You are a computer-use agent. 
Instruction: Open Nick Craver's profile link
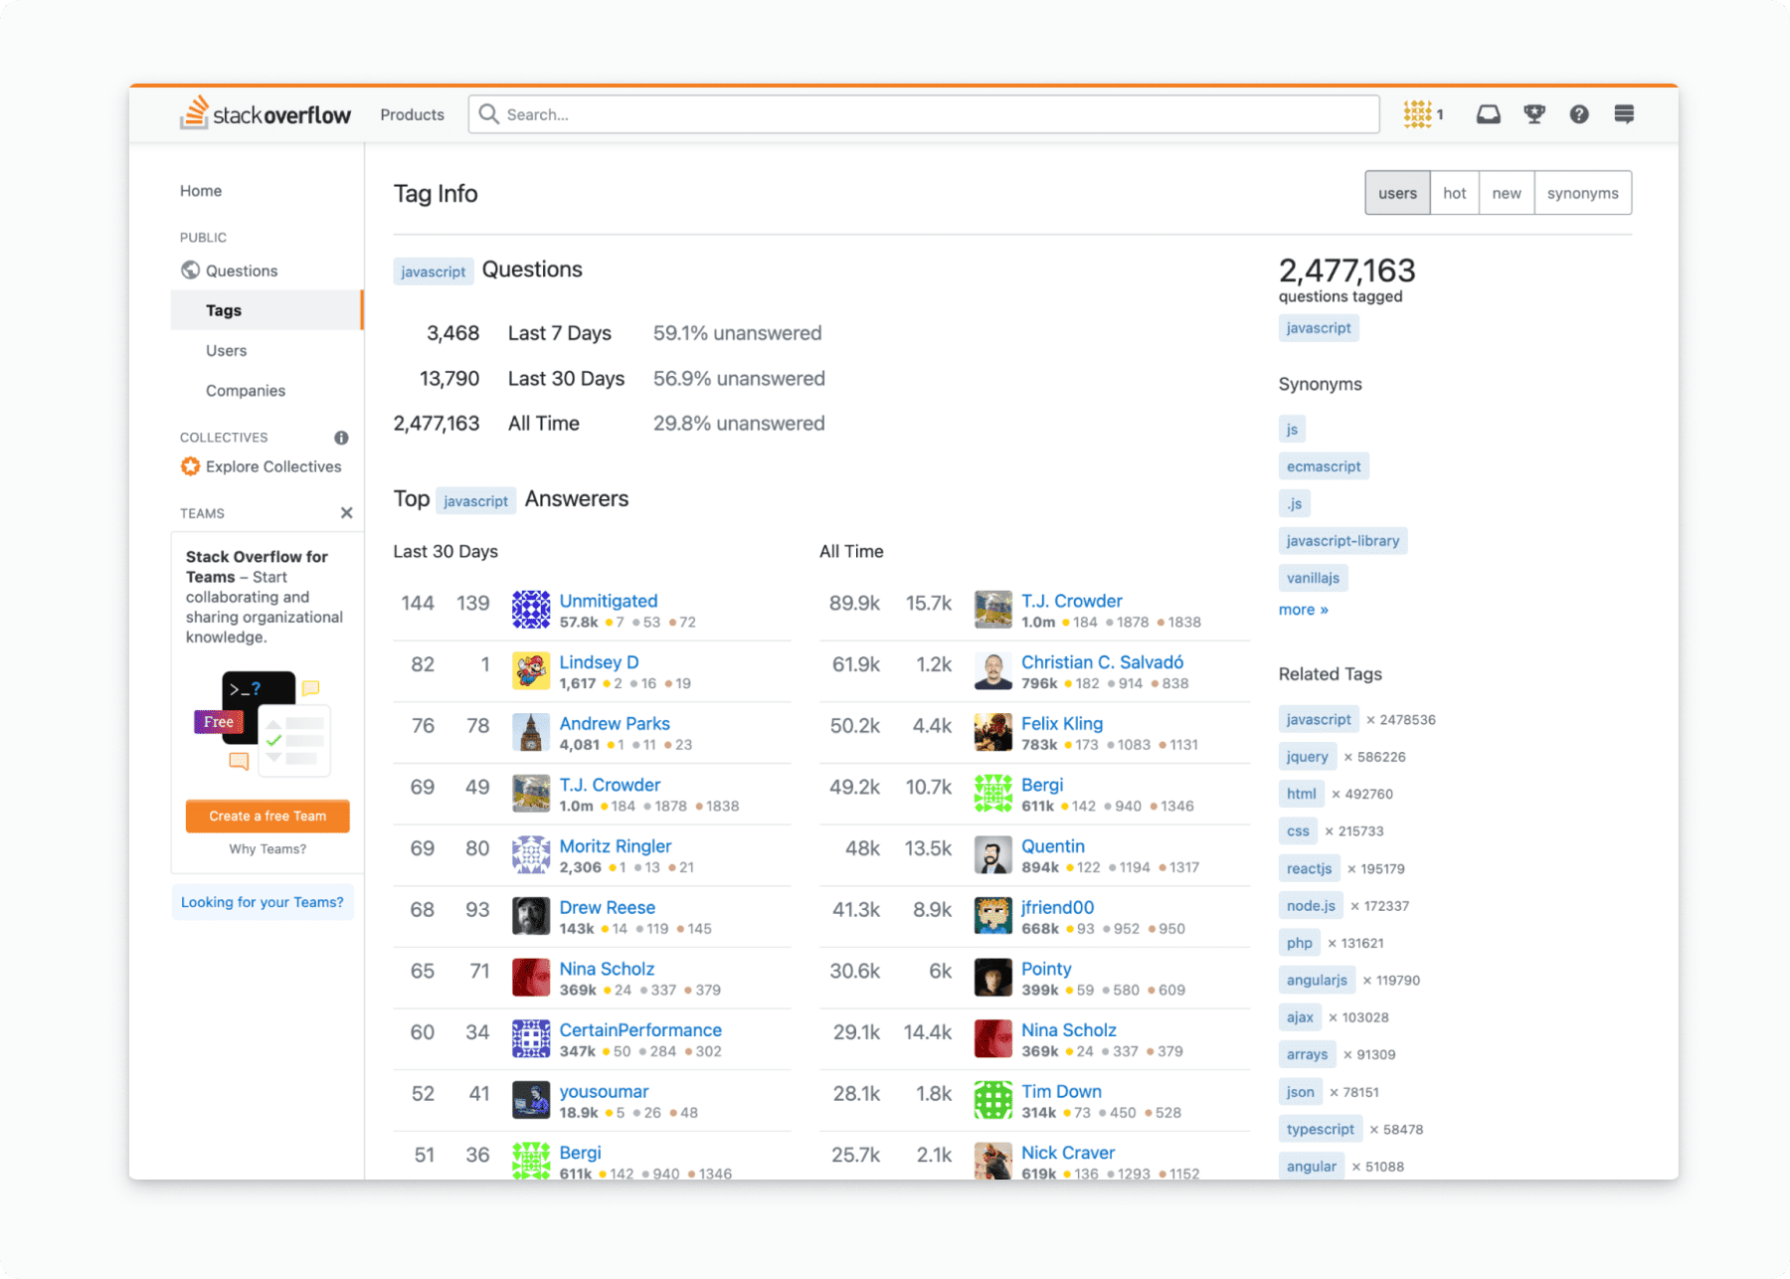click(1068, 1153)
